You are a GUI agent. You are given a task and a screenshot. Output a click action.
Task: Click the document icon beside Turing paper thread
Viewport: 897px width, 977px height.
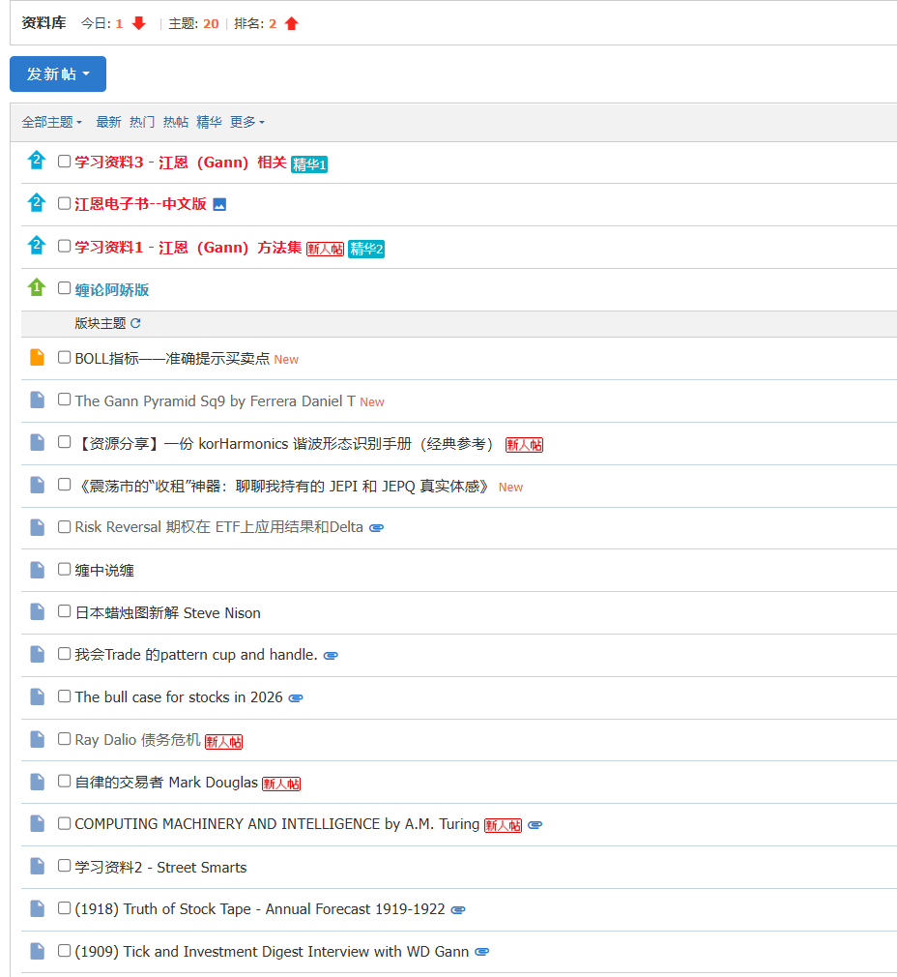38,823
